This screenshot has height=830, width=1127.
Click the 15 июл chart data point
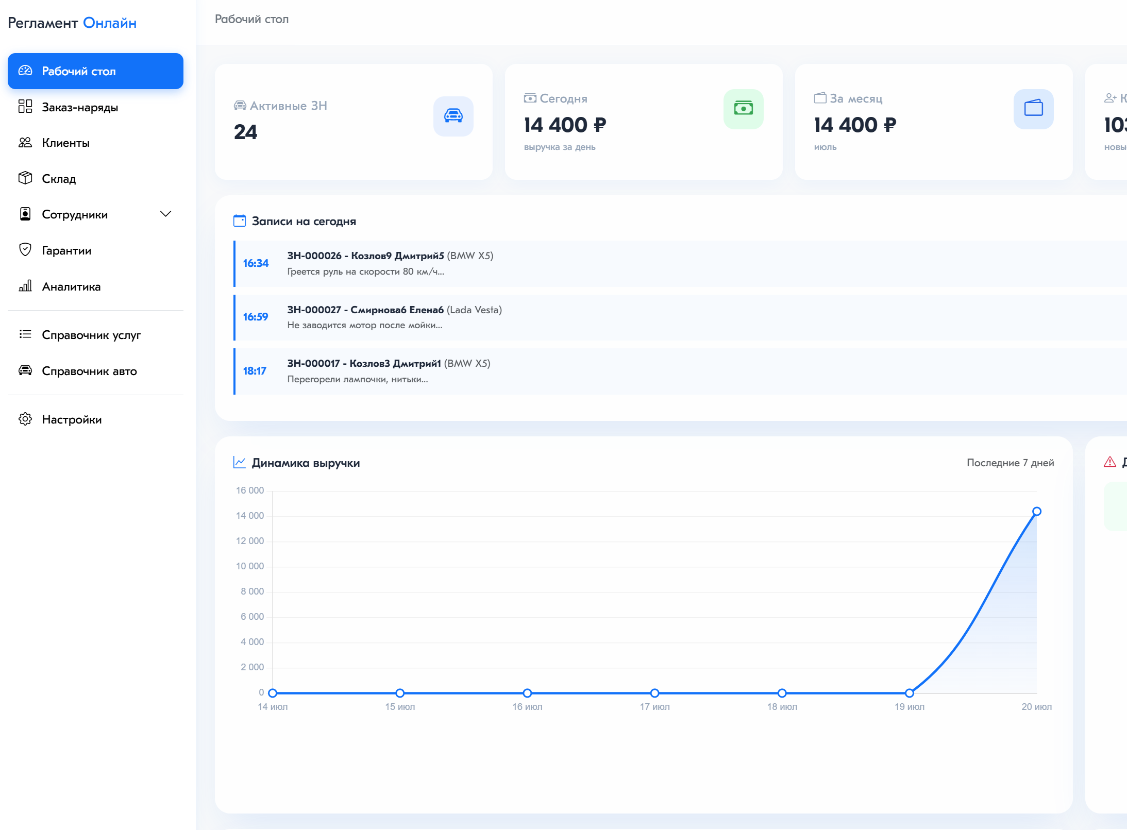tap(400, 693)
